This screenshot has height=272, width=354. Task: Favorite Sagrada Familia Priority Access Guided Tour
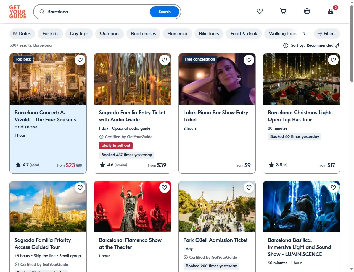point(80,188)
